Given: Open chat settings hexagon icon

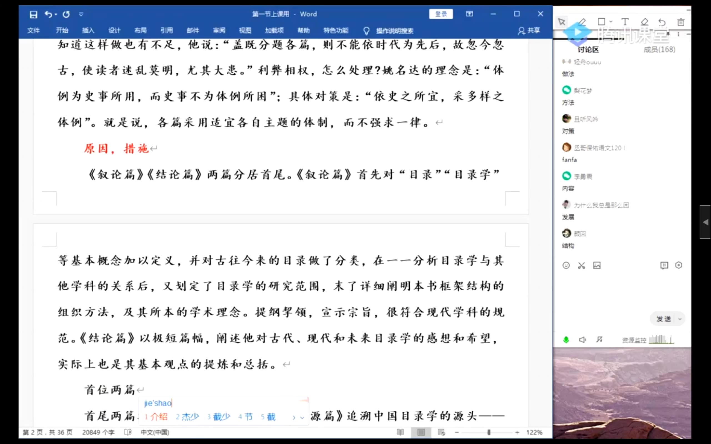Looking at the screenshot, I should [x=679, y=265].
